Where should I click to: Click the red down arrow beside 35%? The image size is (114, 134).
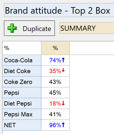tap(63, 70)
